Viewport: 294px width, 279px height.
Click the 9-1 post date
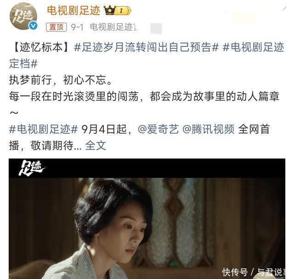pyautogui.click(x=77, y=27)
